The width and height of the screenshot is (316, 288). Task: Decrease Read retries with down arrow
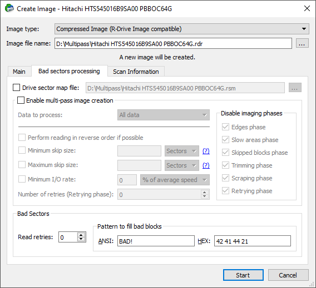pos(81,239)
